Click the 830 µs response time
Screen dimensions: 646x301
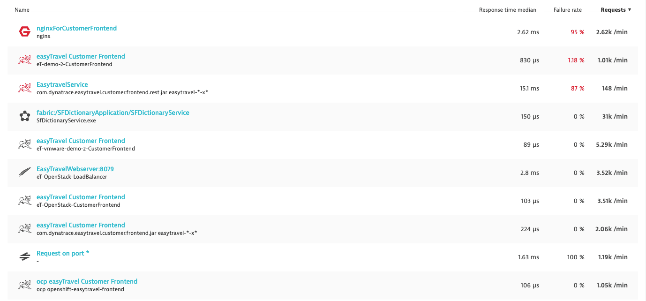coord(529,60)
